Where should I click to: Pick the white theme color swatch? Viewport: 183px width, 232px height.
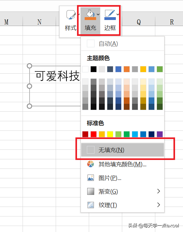pos(85,69)
